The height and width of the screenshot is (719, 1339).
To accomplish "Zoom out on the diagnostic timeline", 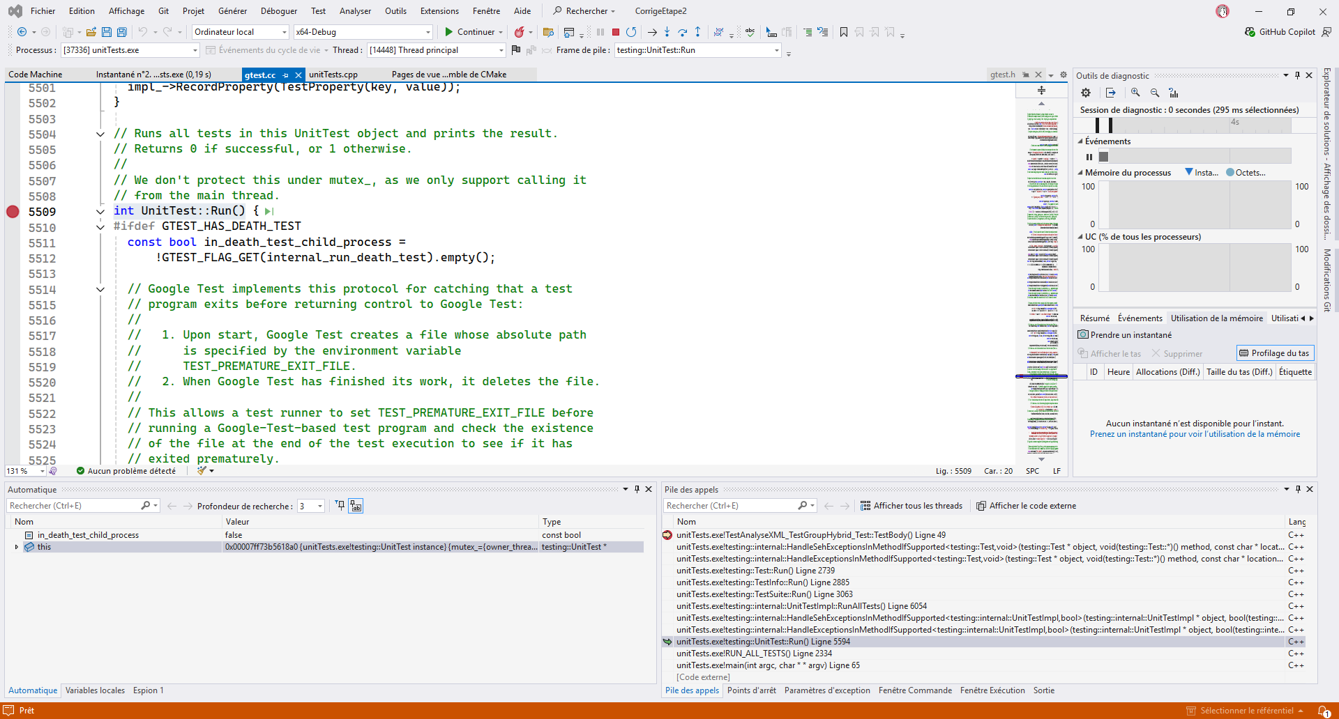I will point(1155,93).
